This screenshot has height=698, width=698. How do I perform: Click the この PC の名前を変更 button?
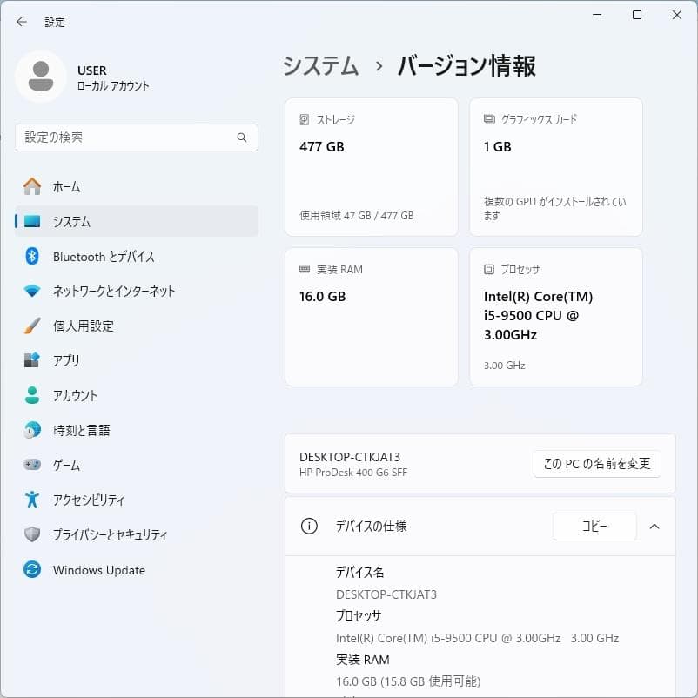[597, 464]
